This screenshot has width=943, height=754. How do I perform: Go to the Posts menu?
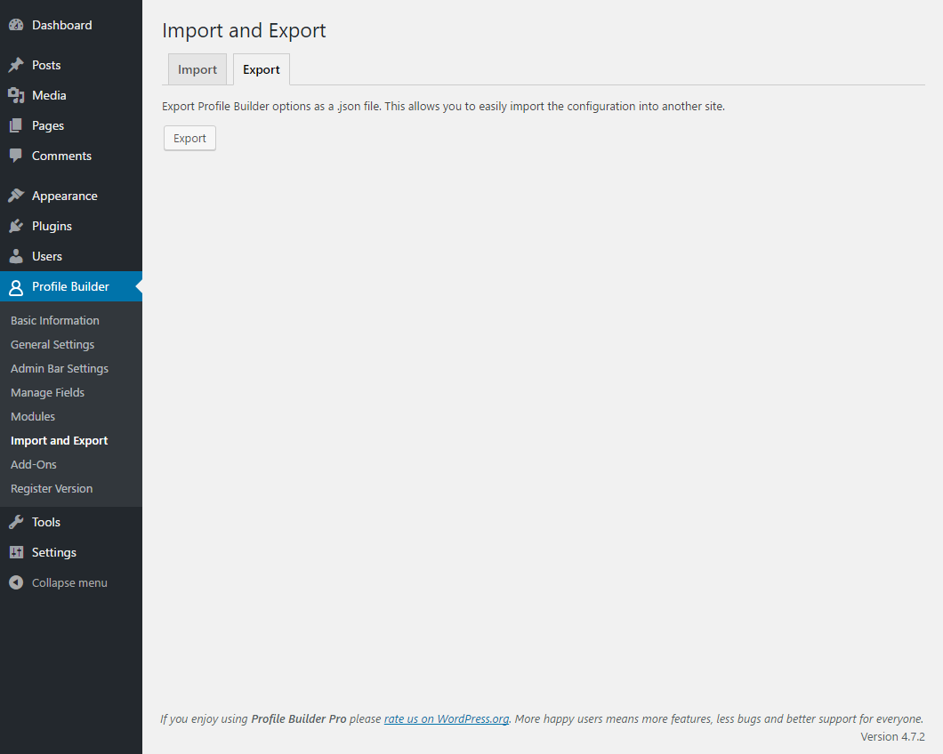pos(46,65)
